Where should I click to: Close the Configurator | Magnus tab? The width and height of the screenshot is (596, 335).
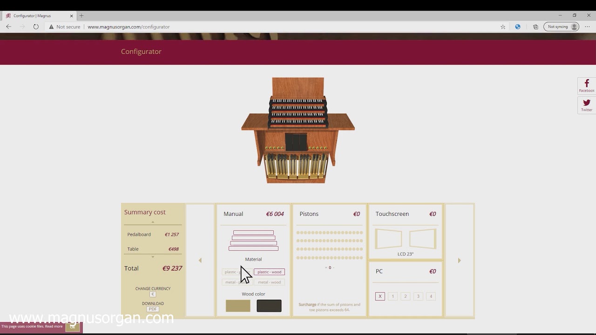(x=71, y=15)
